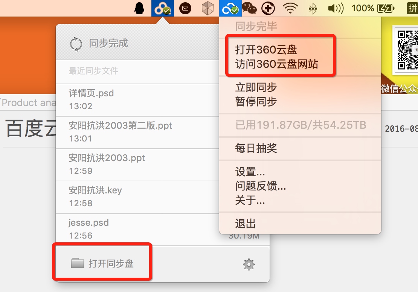The width and height of the screenshot is (418, 292).
Task: Click the mail envelope menu bar icon
Action: [x=185, y=9]
